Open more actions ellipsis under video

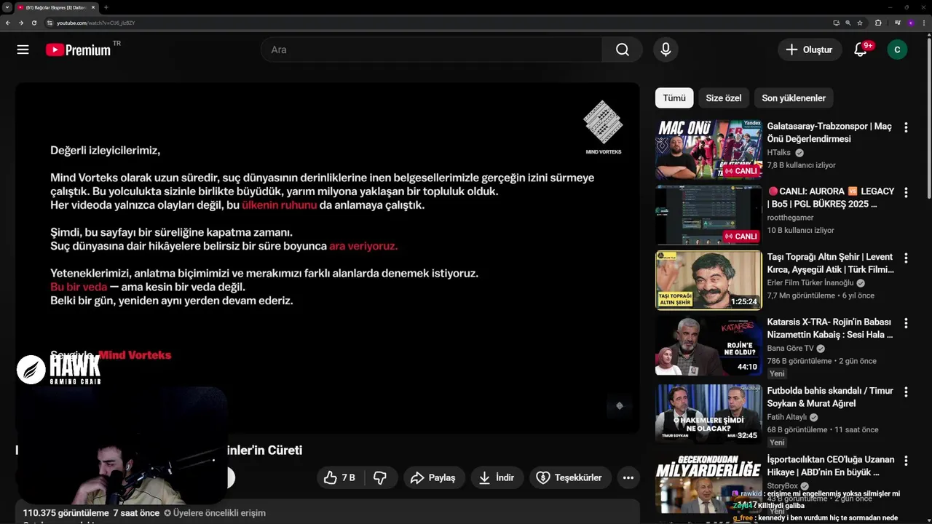(x=628, y=477)
